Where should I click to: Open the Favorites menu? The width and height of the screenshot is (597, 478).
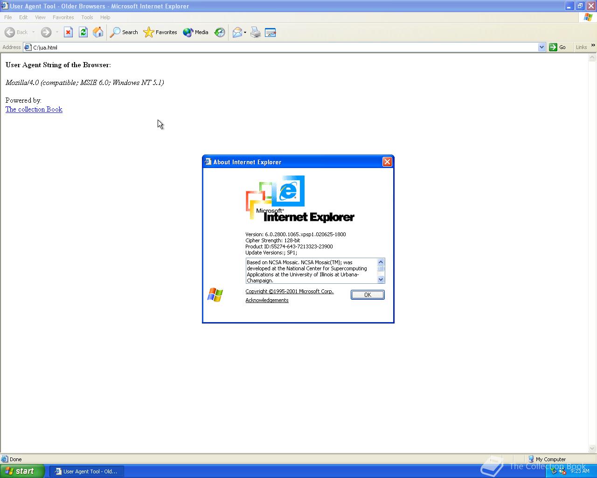coord(63,17)
